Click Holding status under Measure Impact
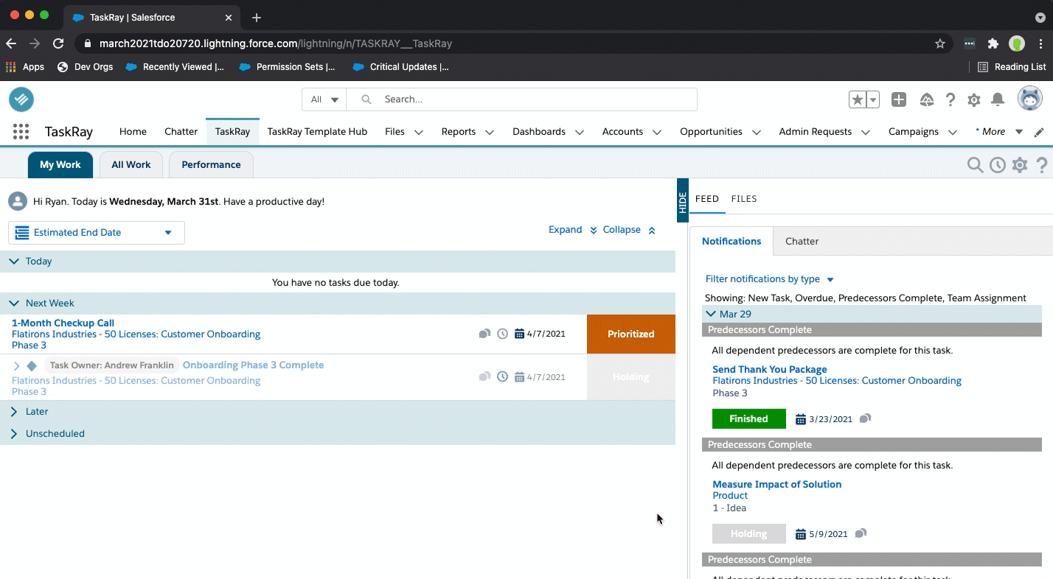 (x=748, y=533)
